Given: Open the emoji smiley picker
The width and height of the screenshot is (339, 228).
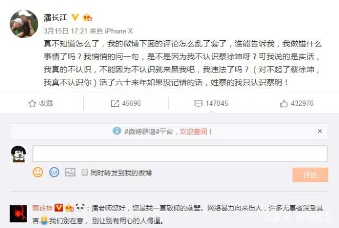Looking at the screenshot, I should click(38, 172).
